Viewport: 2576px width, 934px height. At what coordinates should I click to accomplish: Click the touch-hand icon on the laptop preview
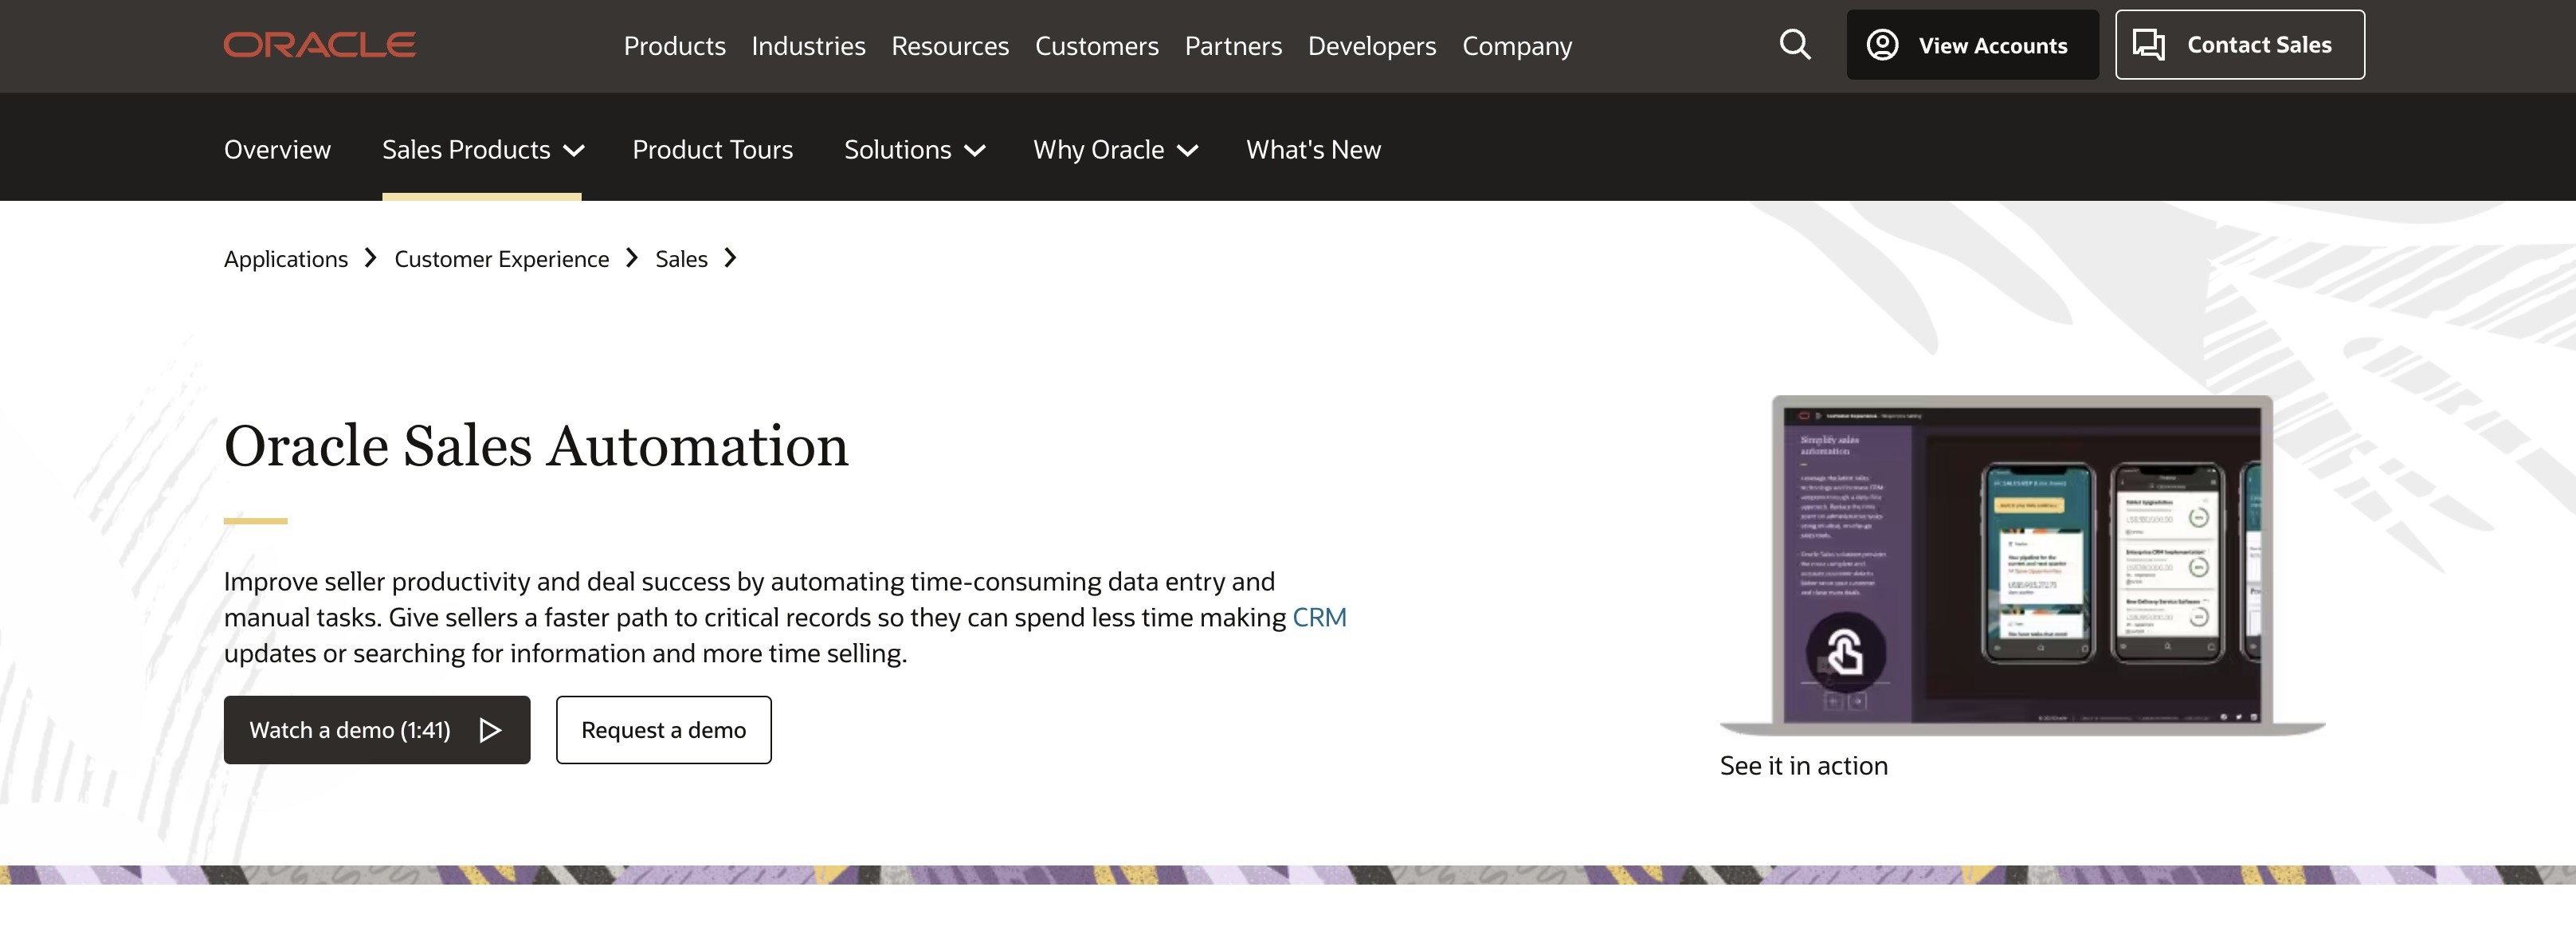coord(1845,653)
